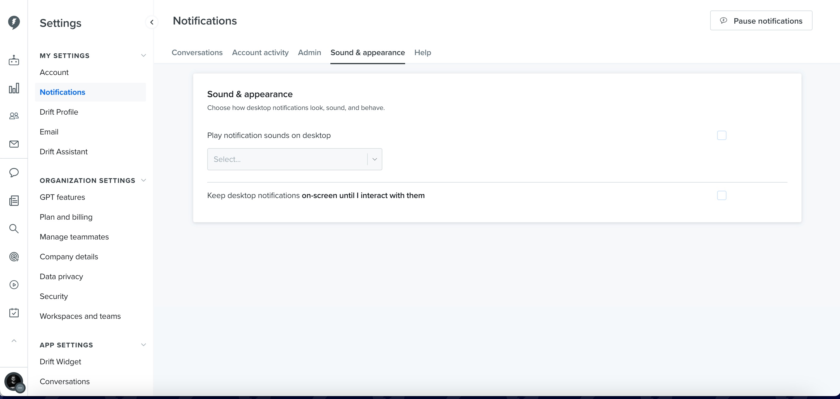Collapse the APP SETTINGS section chevron
The width and height of the screenshot is (840, 399).
click(x=143, y=344)
